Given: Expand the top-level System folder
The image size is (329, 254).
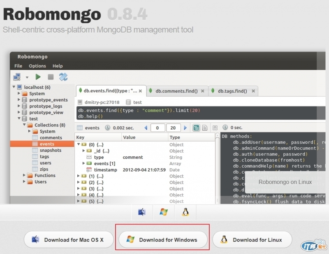Looking at the screenshot, I should click(19, 93).
